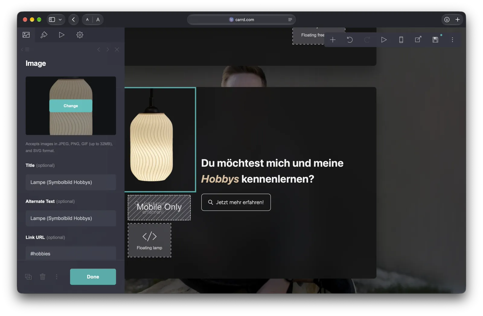Screen dimensions: 483x316
Task: Click the Done button
Action: 93,277
